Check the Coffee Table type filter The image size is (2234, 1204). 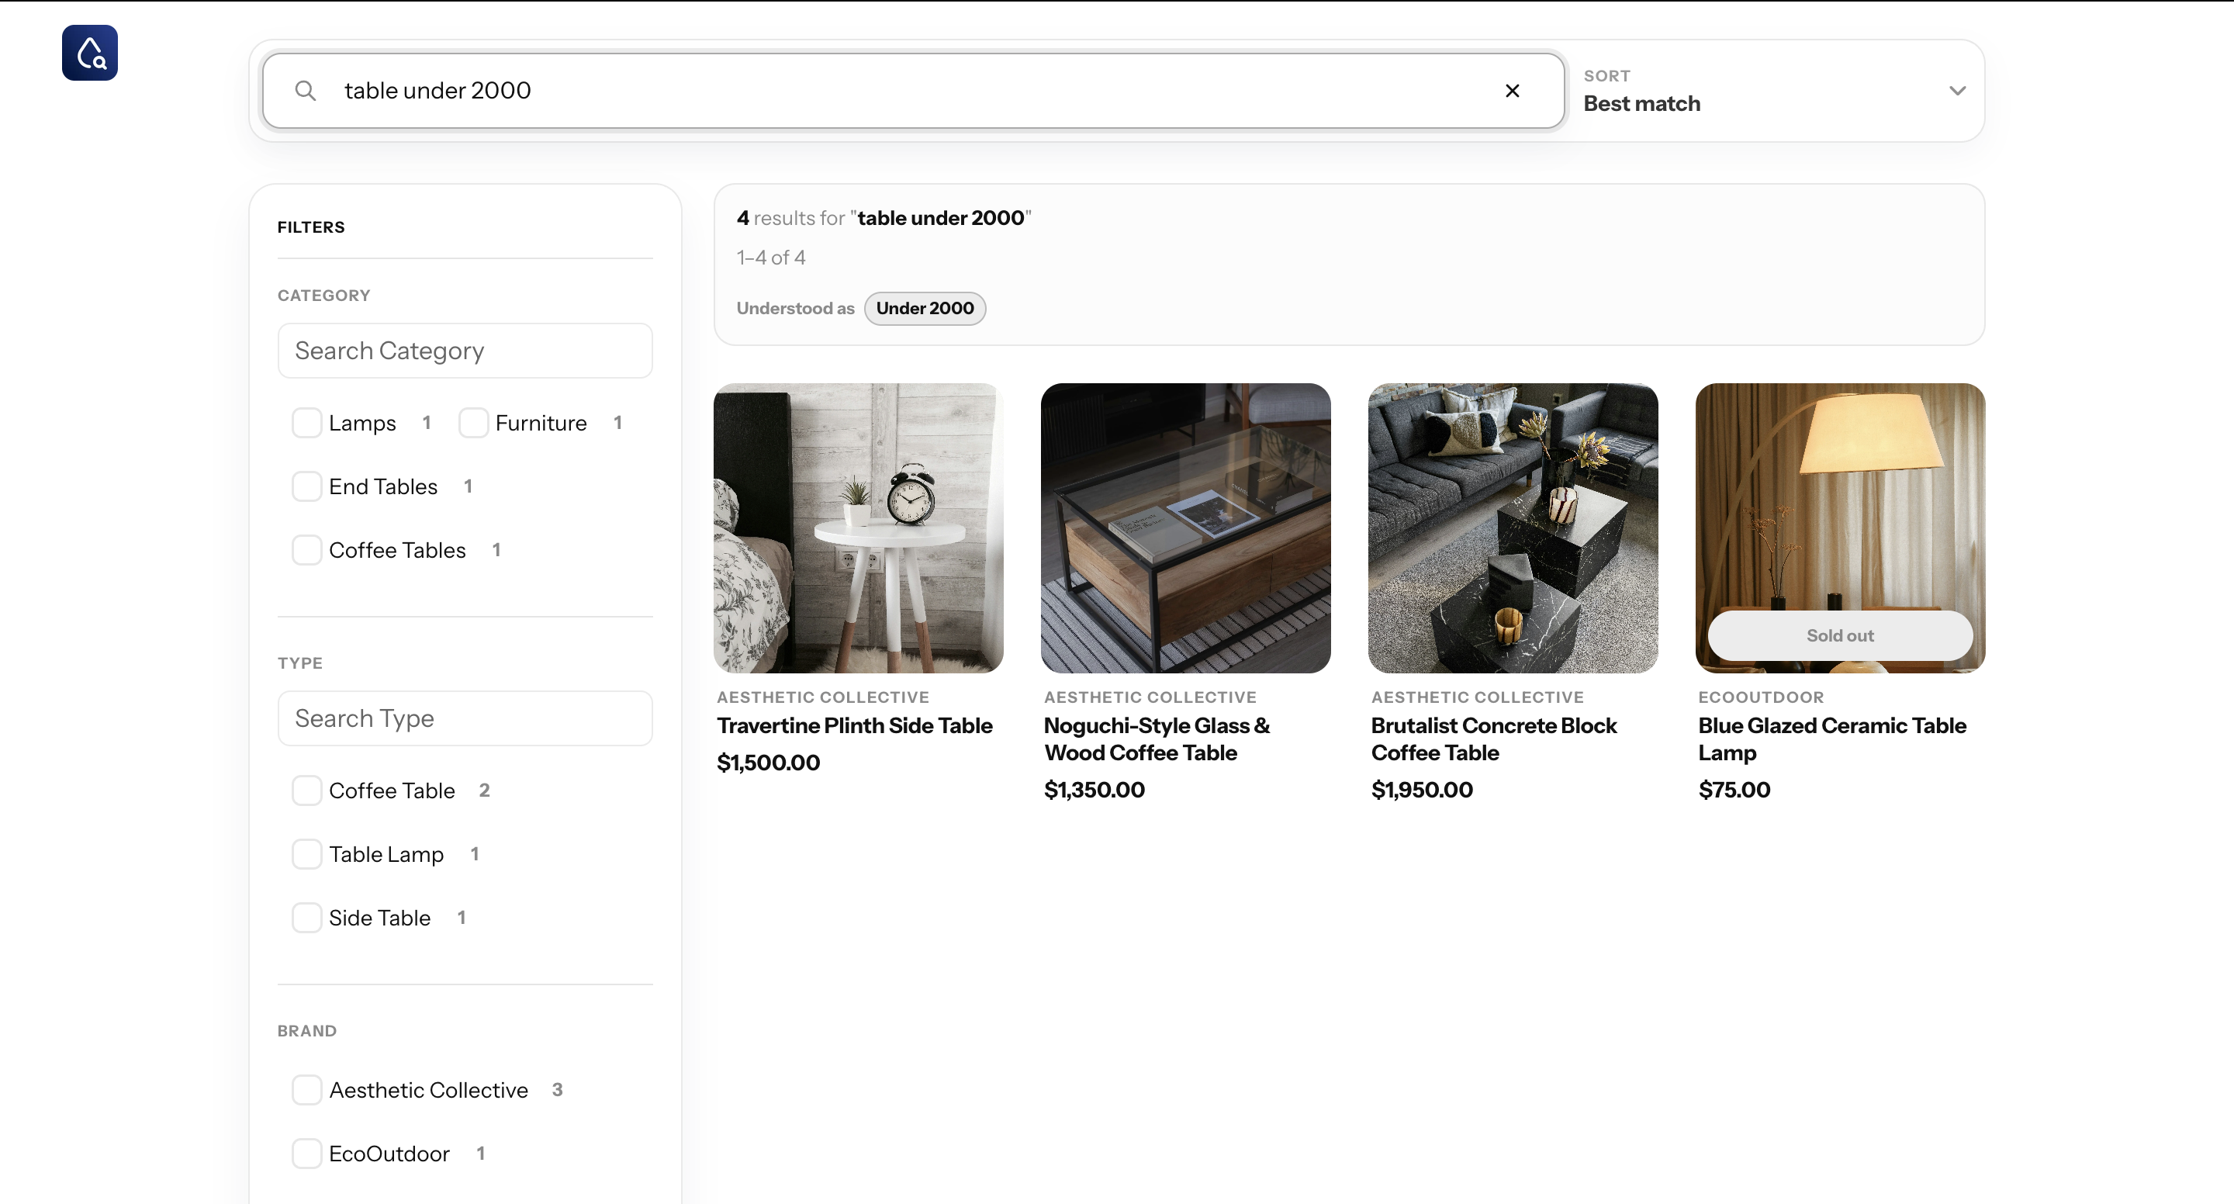point(306,791)
